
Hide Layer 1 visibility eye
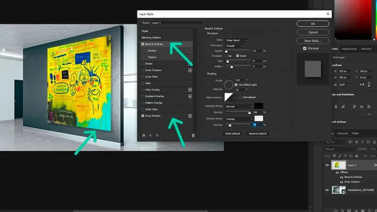tap(327, 165)
